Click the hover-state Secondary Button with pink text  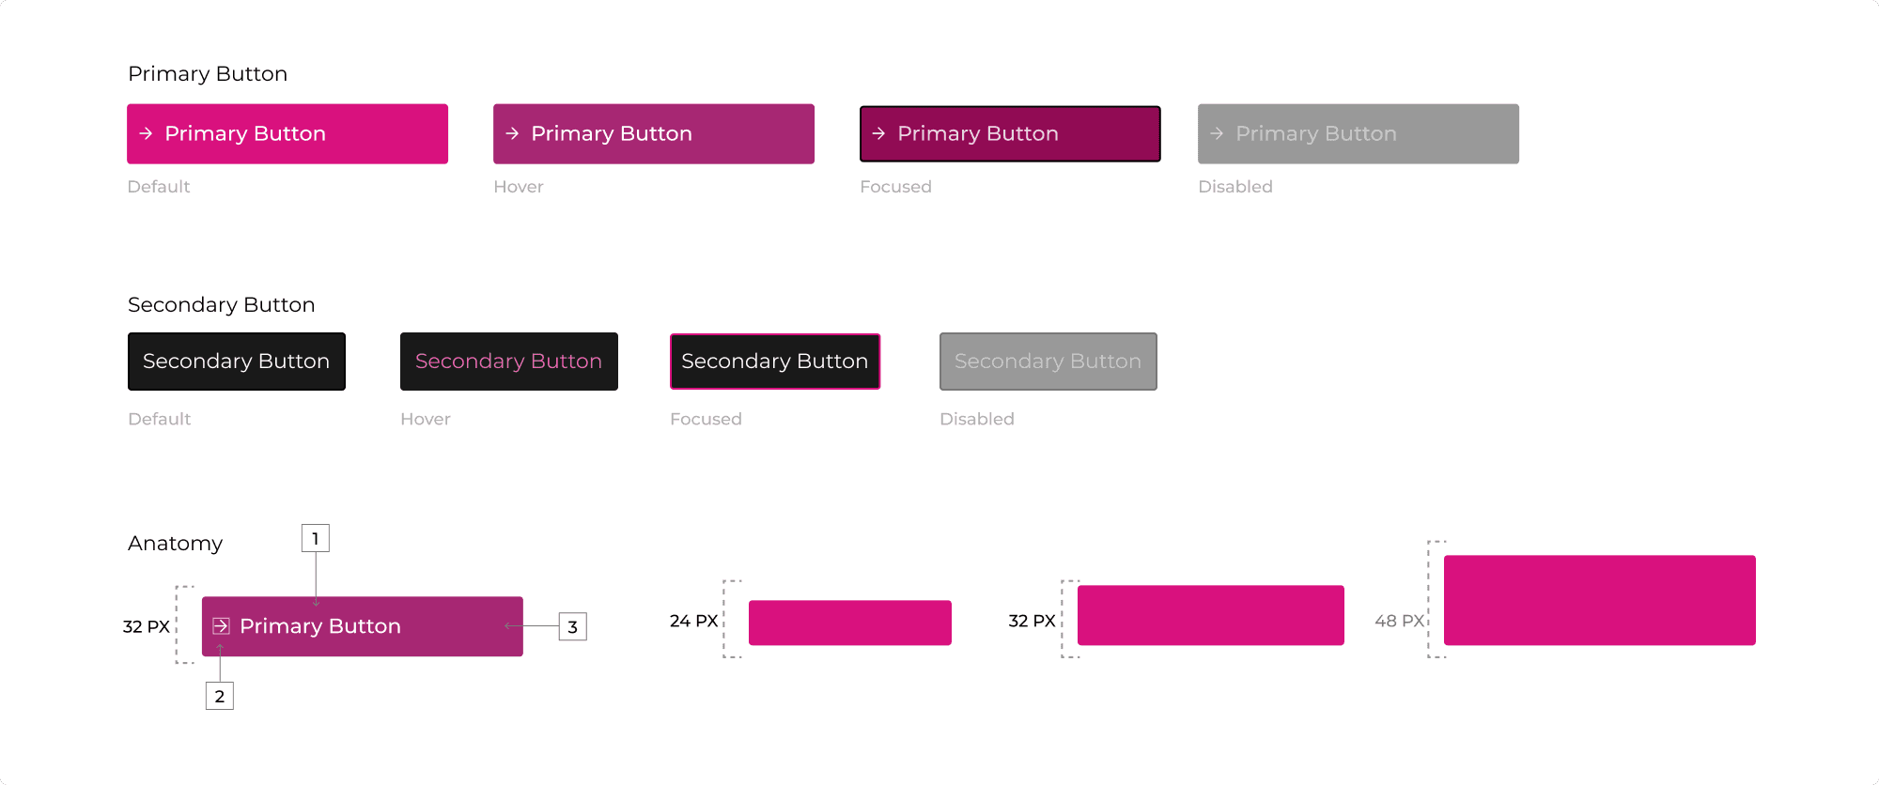point(509,362)
